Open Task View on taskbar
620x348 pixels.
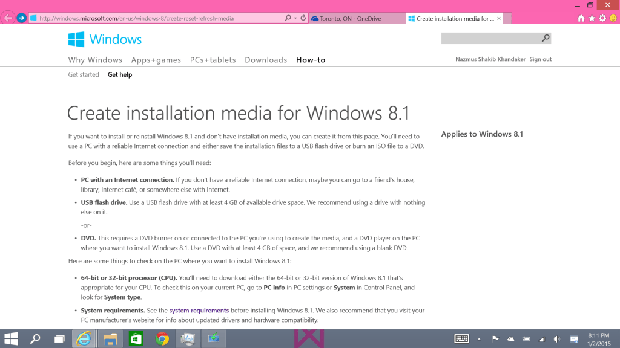59,339
